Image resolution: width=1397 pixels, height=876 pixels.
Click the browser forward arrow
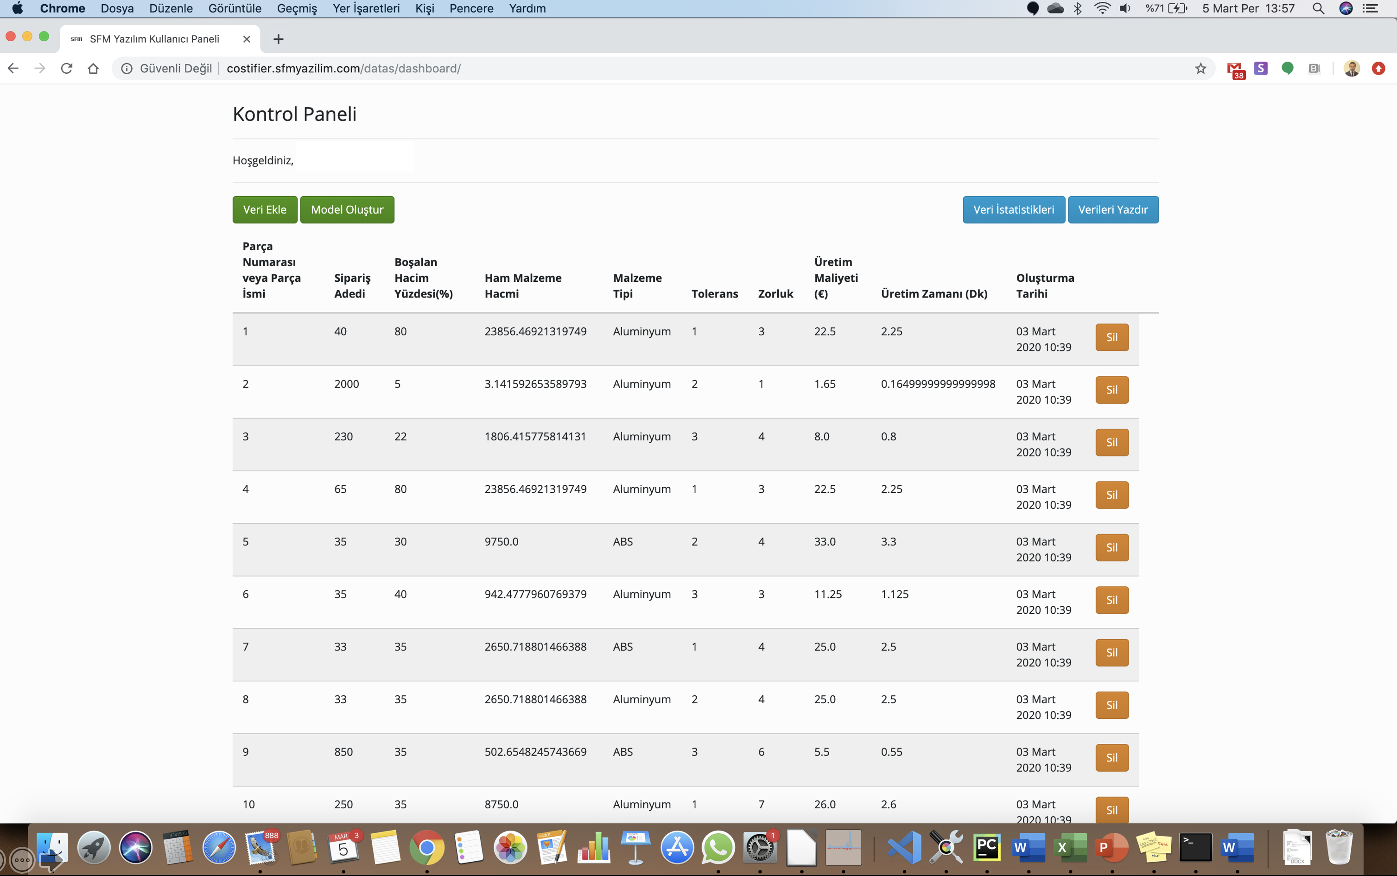click(x=39, y=69)
